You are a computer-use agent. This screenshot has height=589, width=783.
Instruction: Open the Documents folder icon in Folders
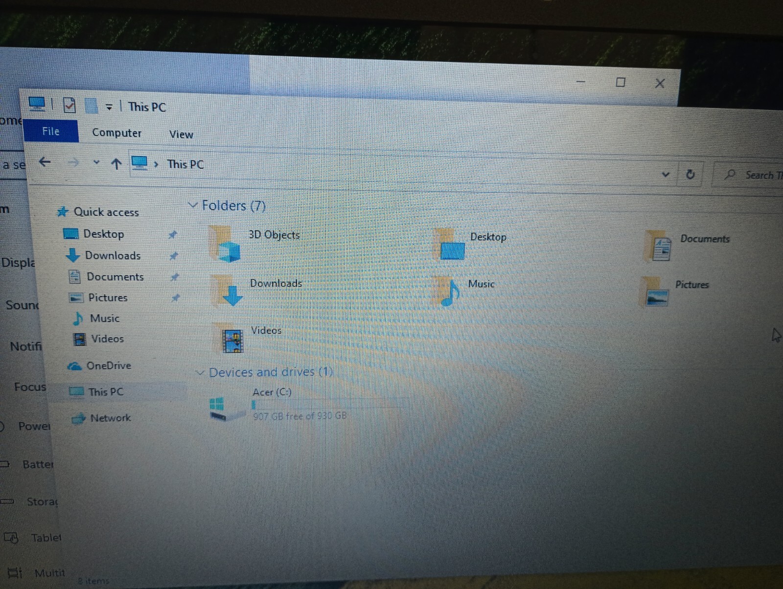pos(658,246)
